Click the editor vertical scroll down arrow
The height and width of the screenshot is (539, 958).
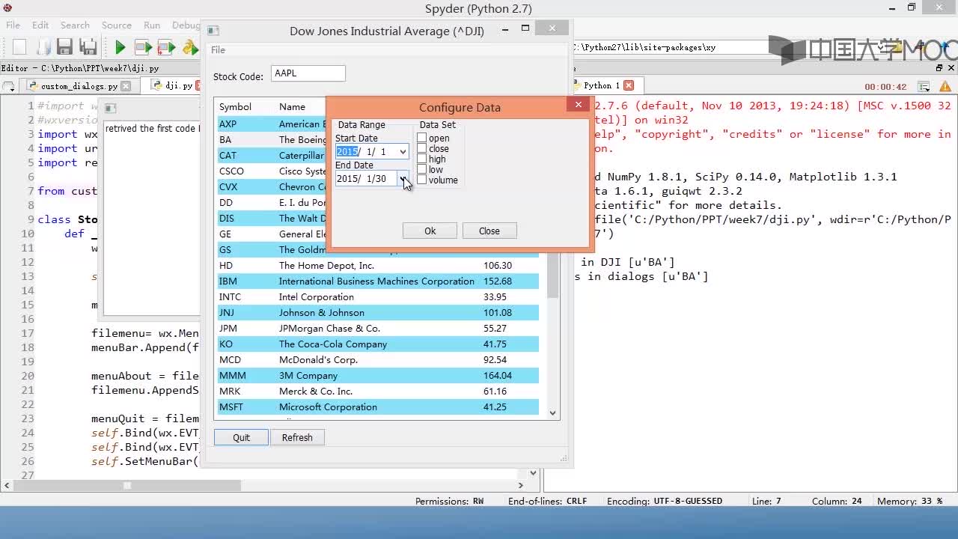tap(533, 473)
